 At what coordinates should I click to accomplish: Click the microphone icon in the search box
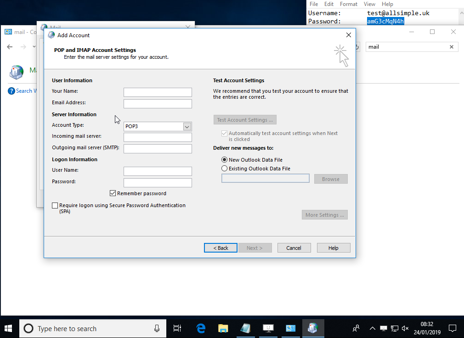[x=157, y=328]
